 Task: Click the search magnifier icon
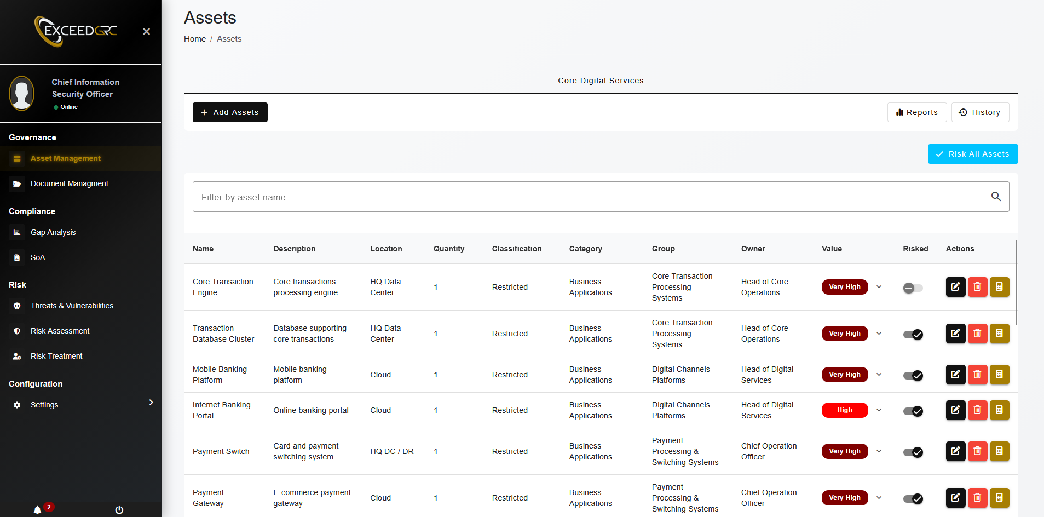(x=996, y=197)
